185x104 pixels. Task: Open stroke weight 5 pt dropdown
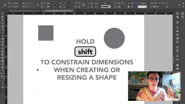point(111,3)
